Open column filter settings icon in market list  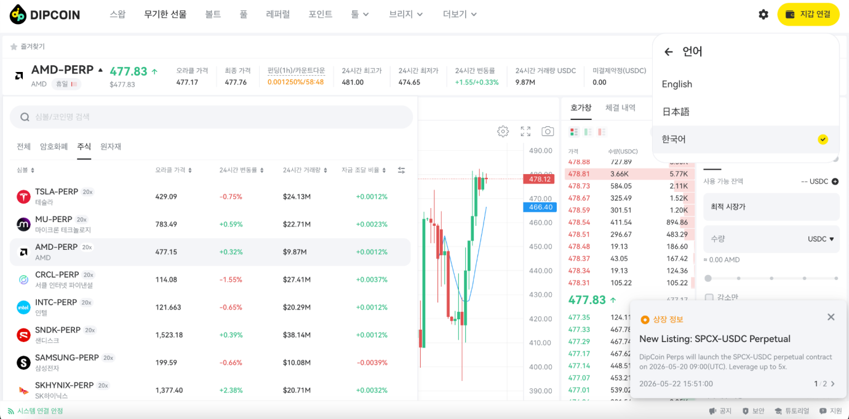(x=401, y=170)
